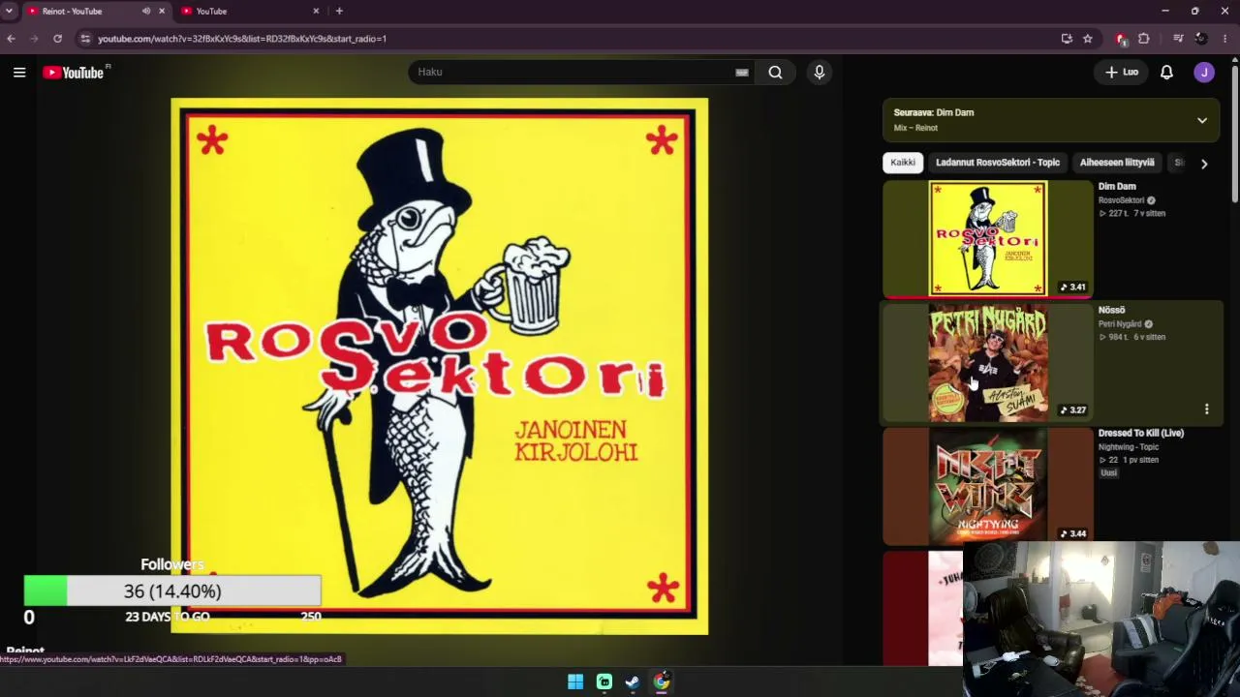Select the Aiheeseen liittyvä chip
Screen dimensions: 1240x697
1117,163
